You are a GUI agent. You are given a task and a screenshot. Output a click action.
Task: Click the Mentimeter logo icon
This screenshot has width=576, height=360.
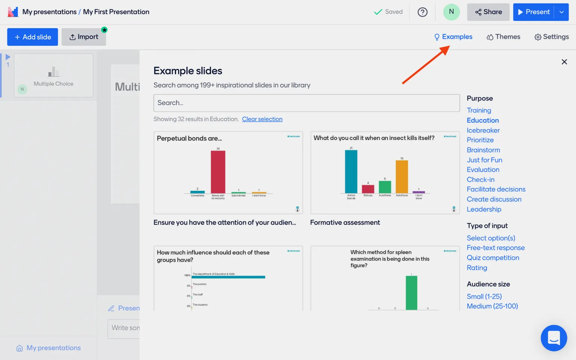point(13,12)
